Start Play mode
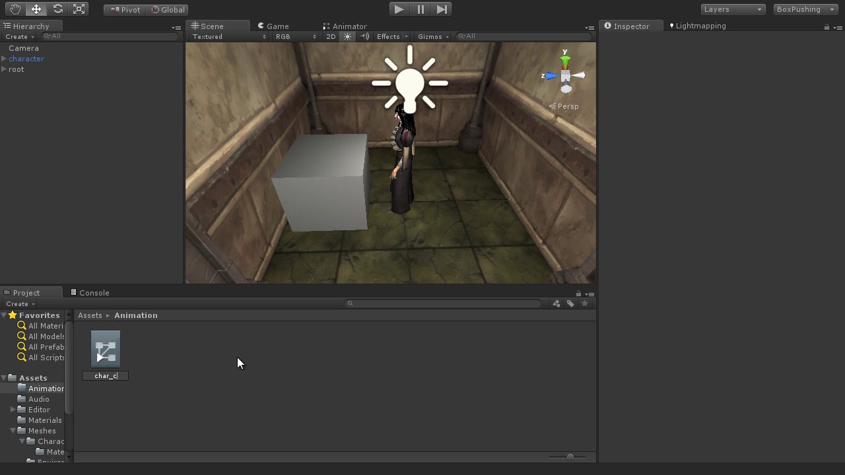The width and height of the screenshot is (845, 475). coord(399,9)
